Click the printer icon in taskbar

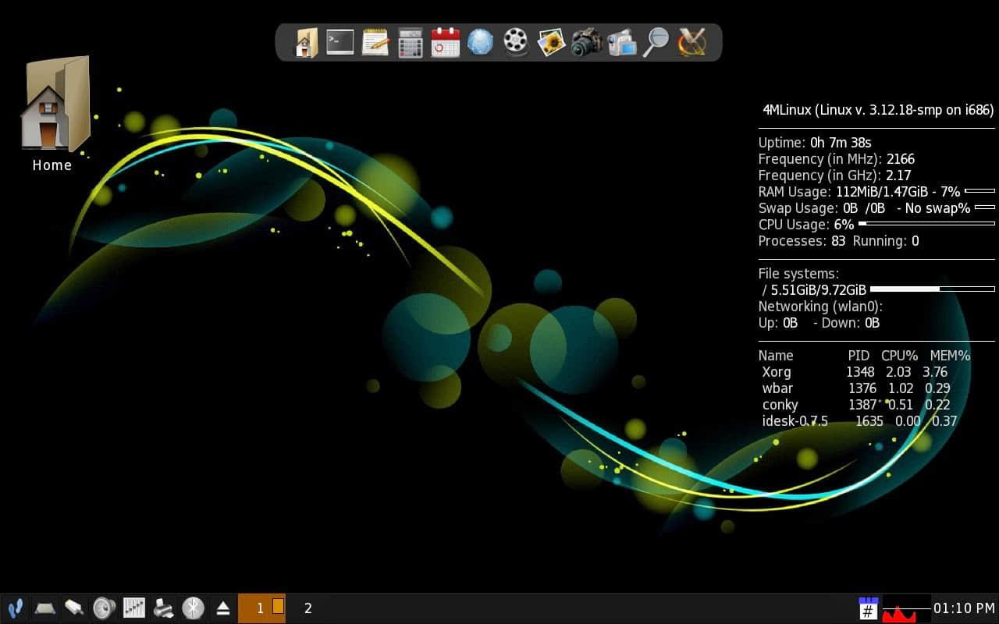[164, 608]
